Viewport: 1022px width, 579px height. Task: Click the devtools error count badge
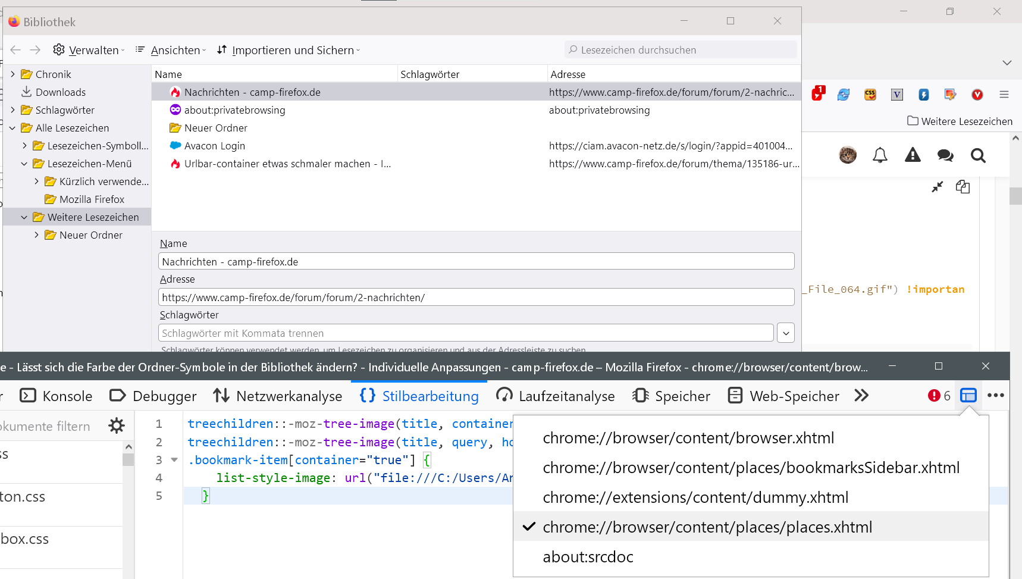click(x=939, y=396)
